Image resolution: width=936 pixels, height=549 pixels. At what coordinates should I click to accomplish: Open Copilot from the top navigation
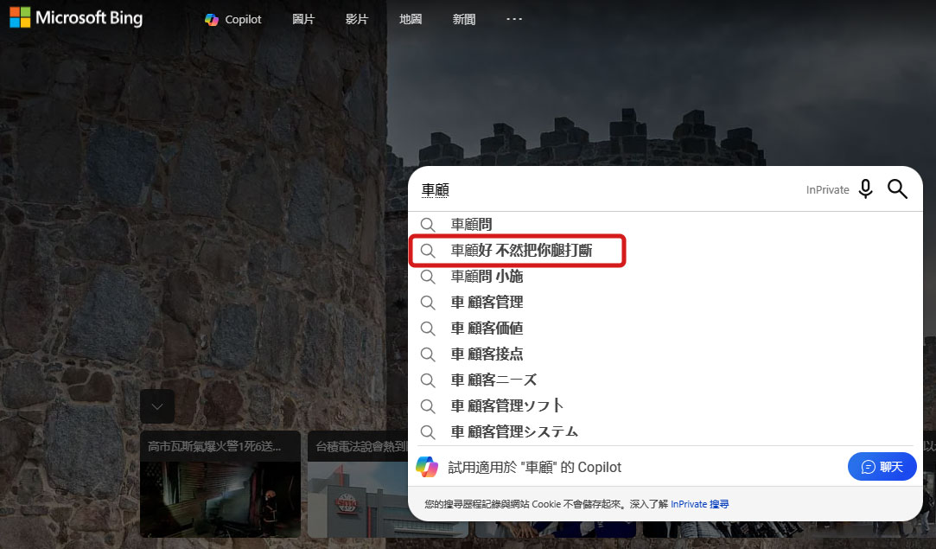(x=232, y=19)
